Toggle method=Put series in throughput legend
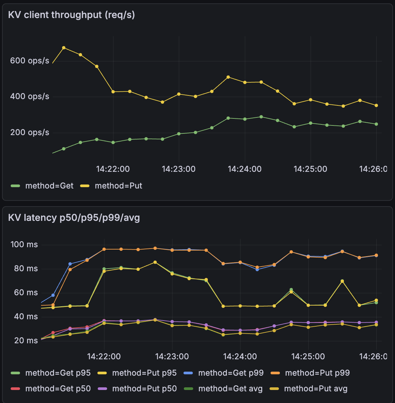The height and width of the screenshot is (403, 395). 118,186
